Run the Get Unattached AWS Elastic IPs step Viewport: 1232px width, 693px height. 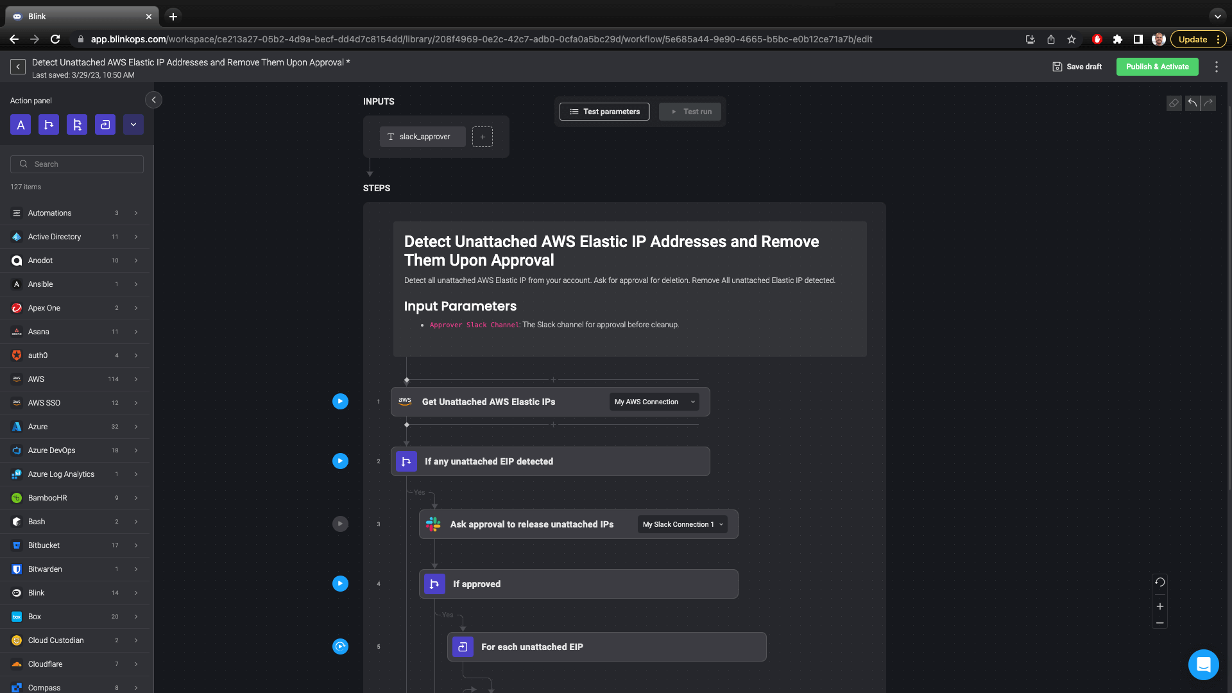coord(340,401)
